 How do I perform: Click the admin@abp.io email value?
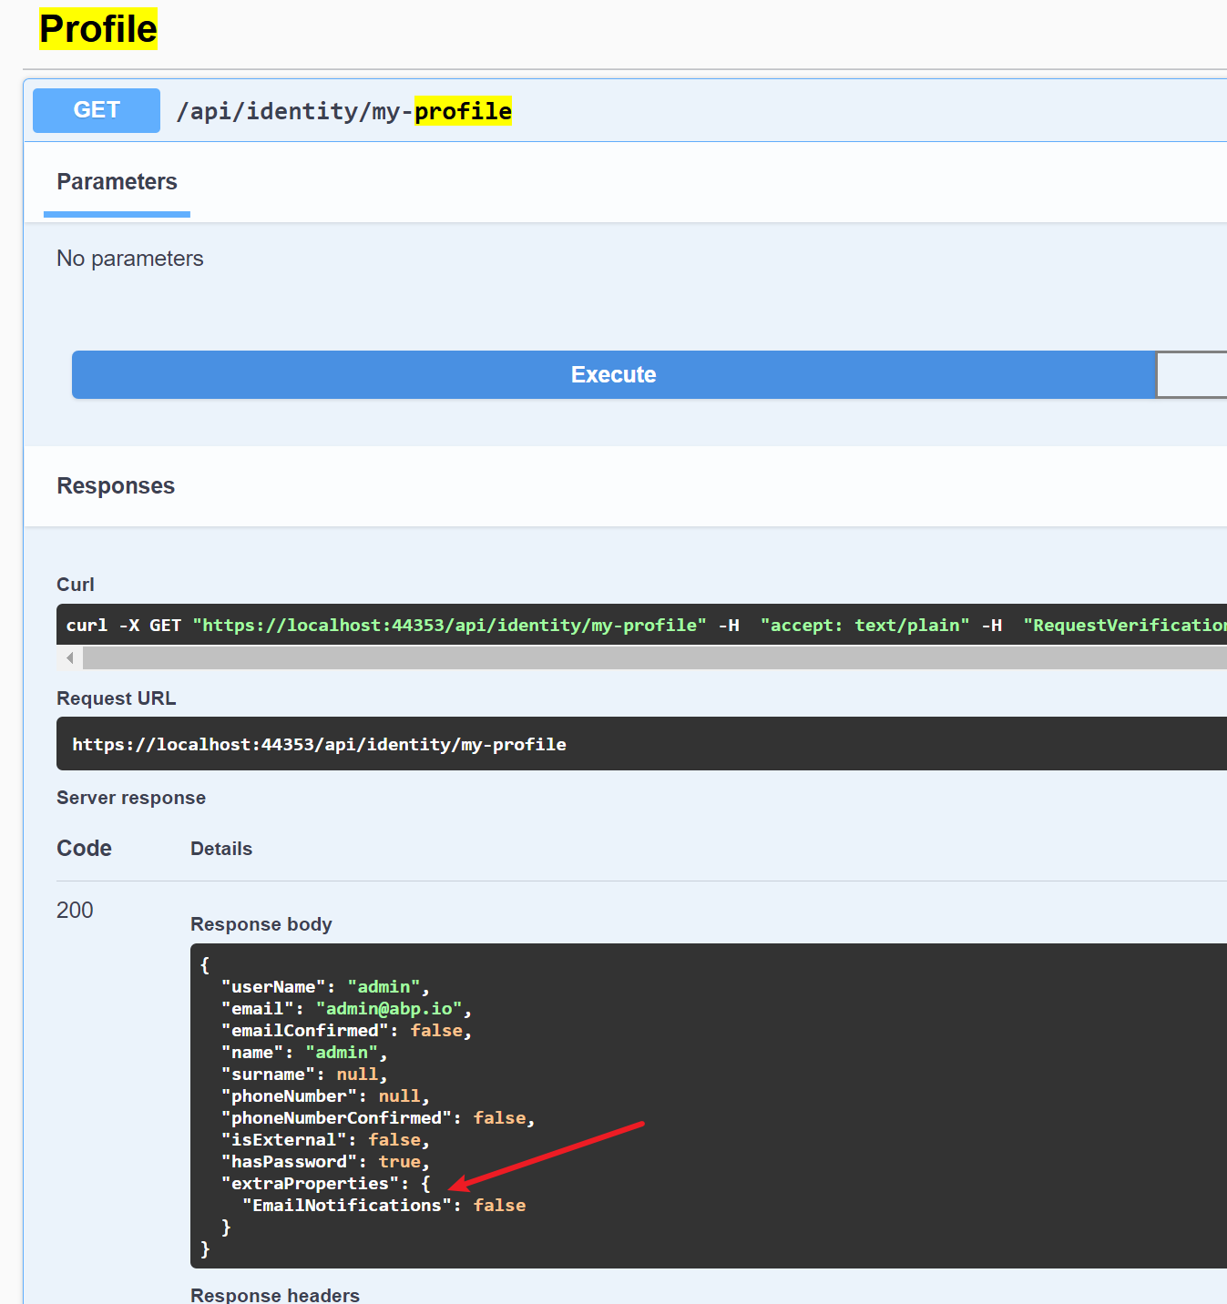389,1009
